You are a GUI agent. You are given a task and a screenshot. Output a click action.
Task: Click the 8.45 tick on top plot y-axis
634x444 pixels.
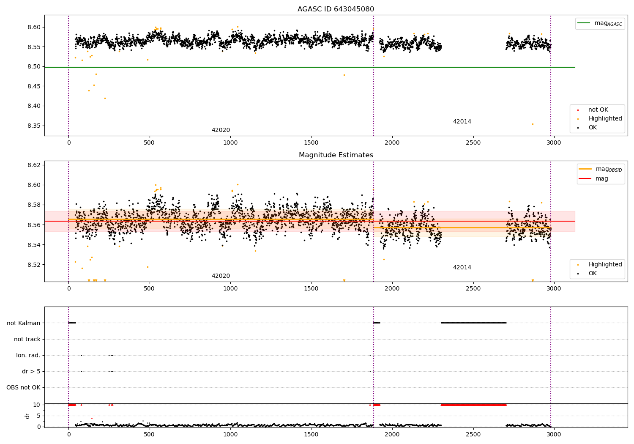click(x=34, y=87)
